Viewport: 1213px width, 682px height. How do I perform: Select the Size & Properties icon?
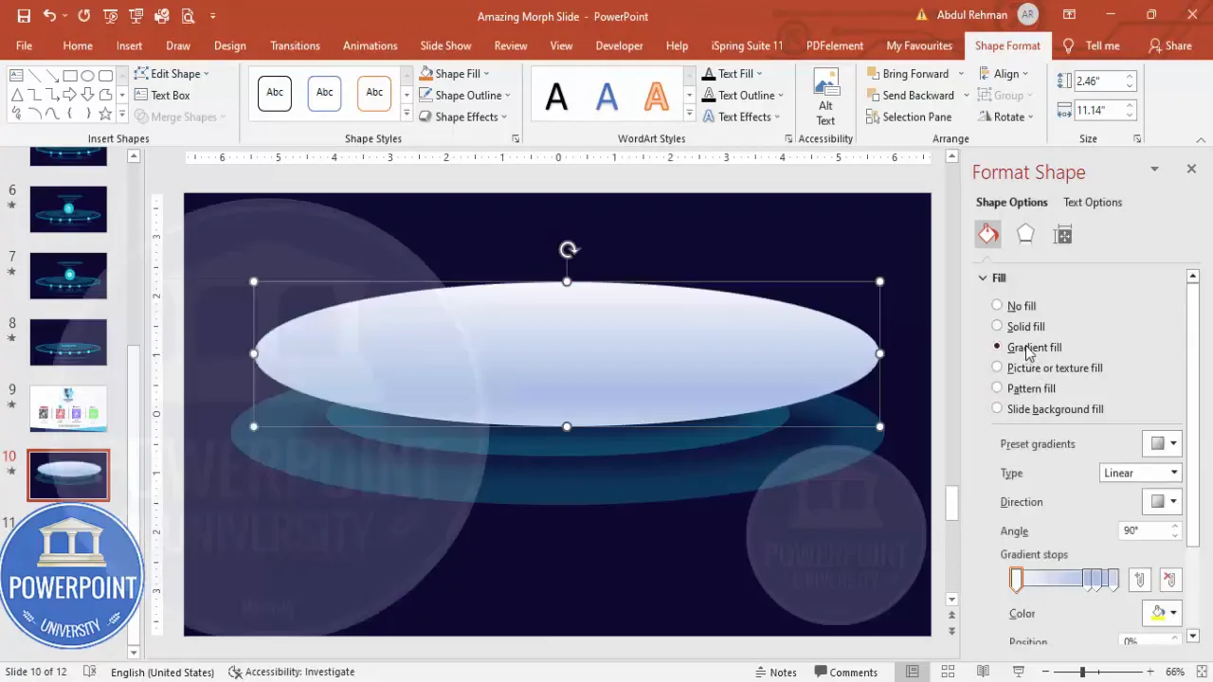coord(1062,235)
